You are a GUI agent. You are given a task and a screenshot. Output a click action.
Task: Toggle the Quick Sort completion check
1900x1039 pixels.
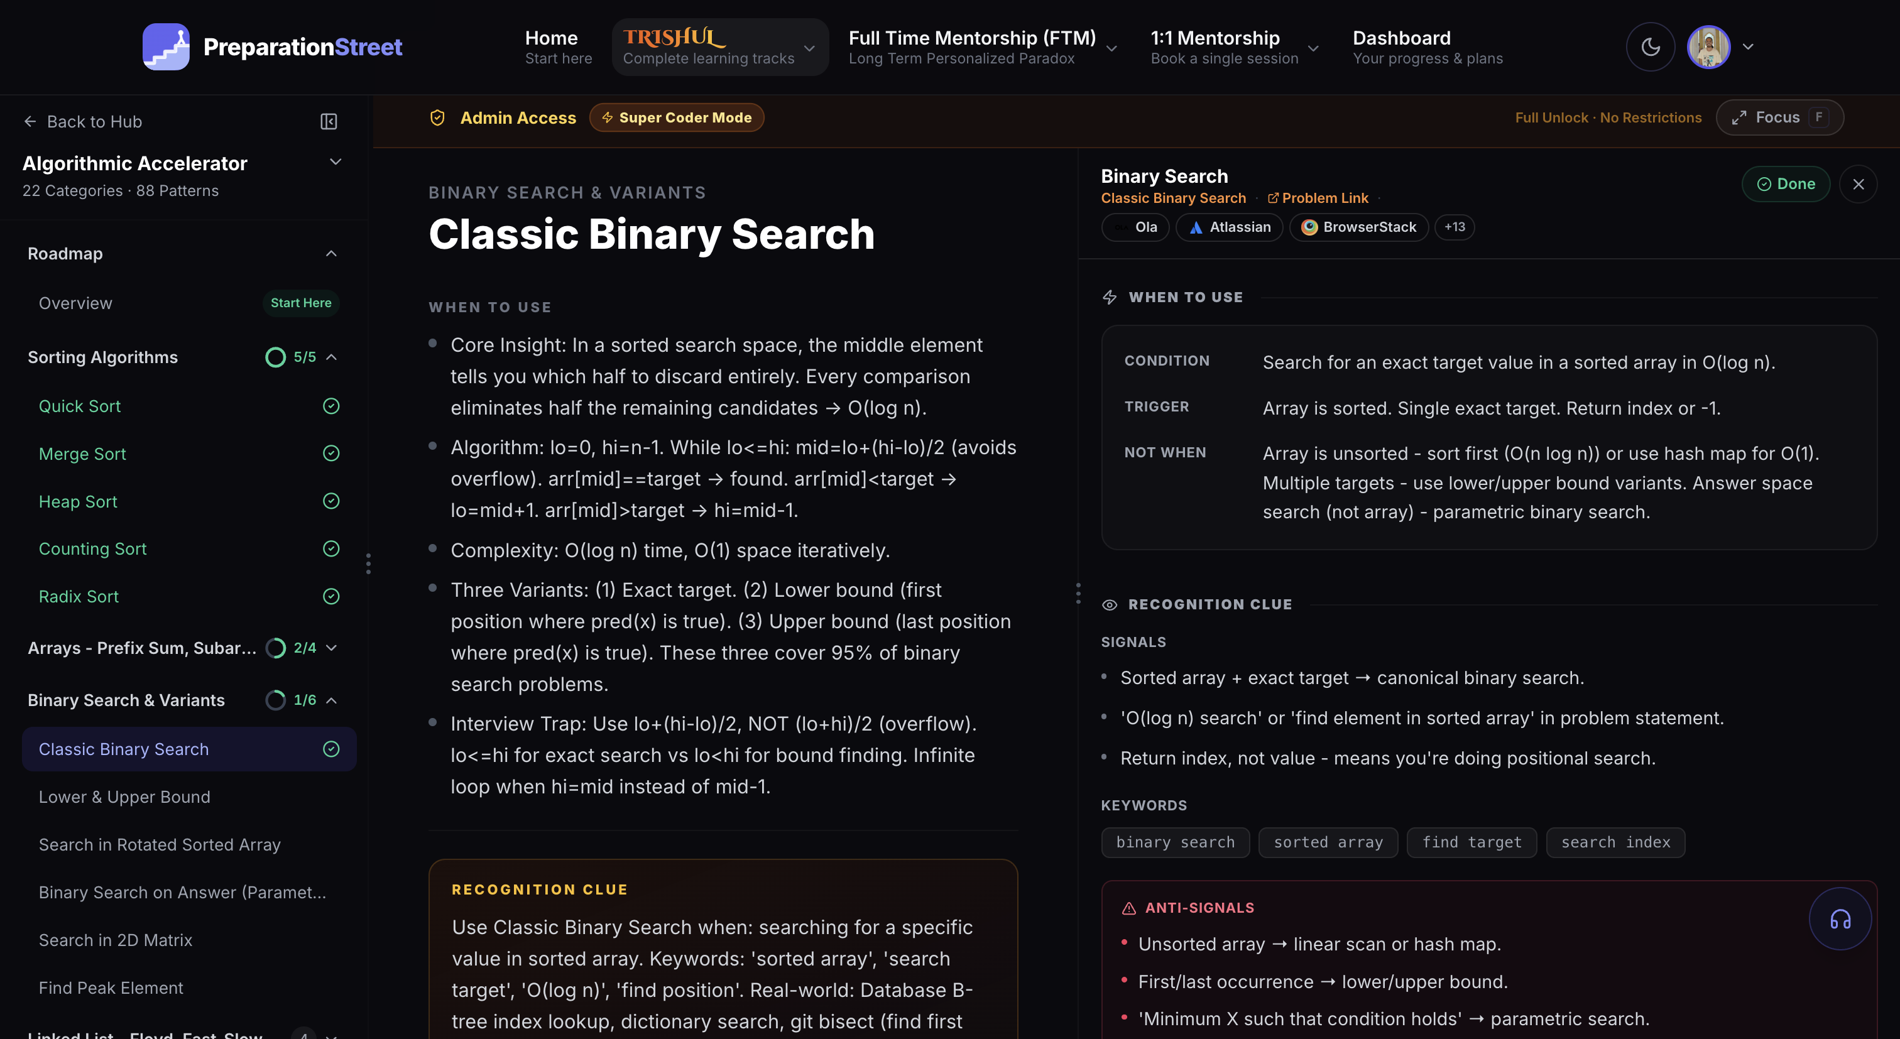click(x=331, y=406)
